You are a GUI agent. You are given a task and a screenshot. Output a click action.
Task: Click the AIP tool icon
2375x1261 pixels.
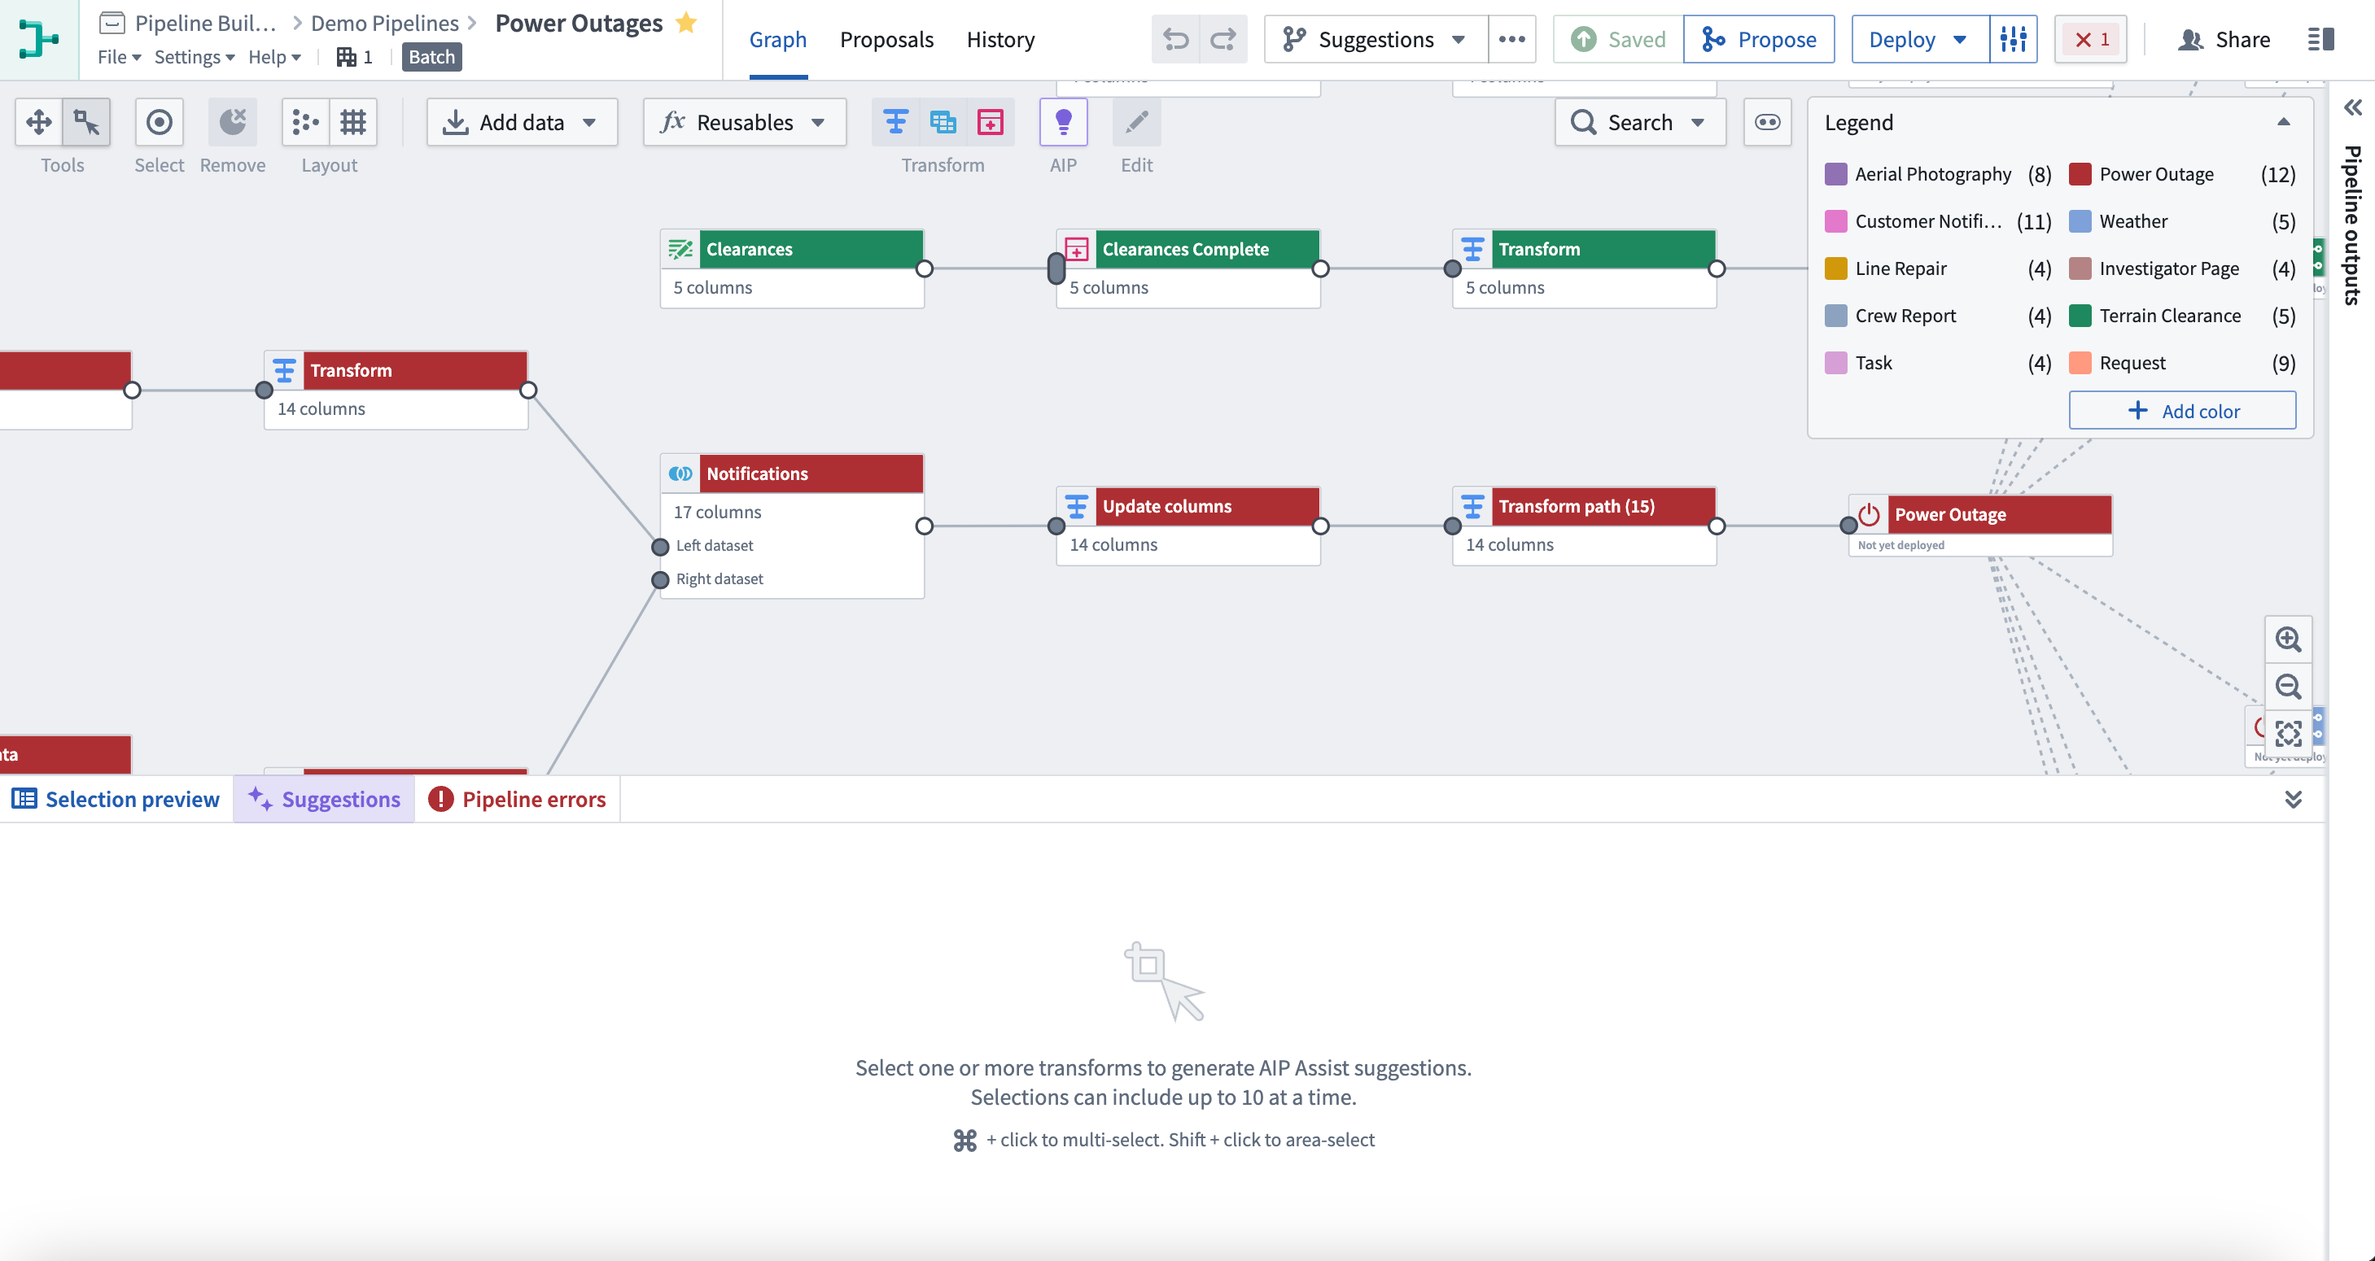1064,123
